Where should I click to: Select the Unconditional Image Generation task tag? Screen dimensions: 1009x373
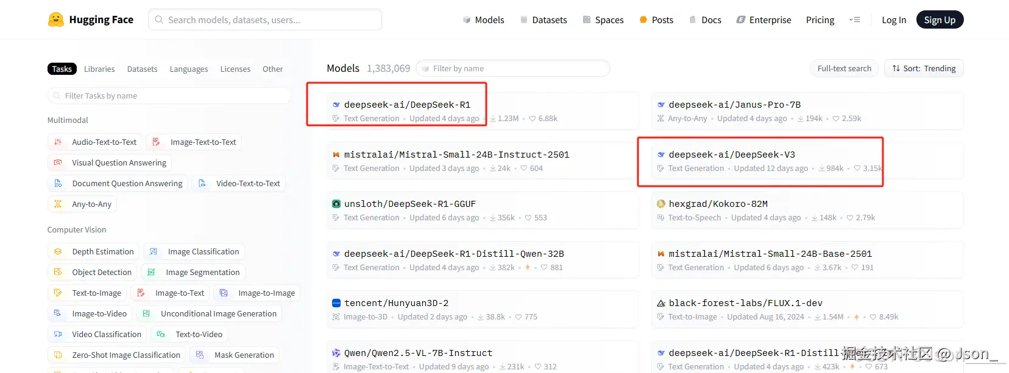click(x=209, y=313)
